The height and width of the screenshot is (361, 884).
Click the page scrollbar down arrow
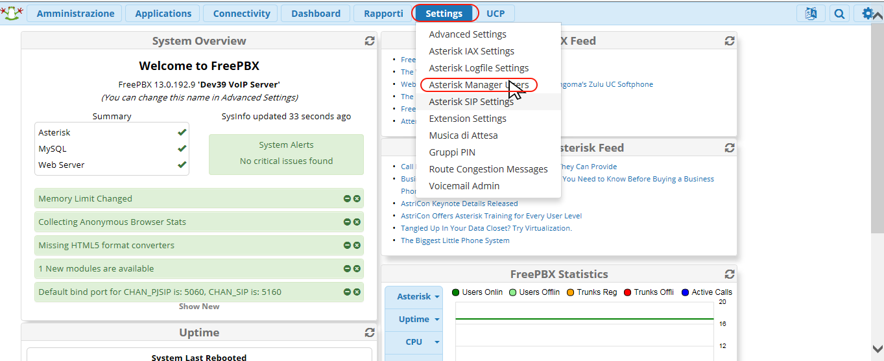pyautogui.click(x=877, y=349)
